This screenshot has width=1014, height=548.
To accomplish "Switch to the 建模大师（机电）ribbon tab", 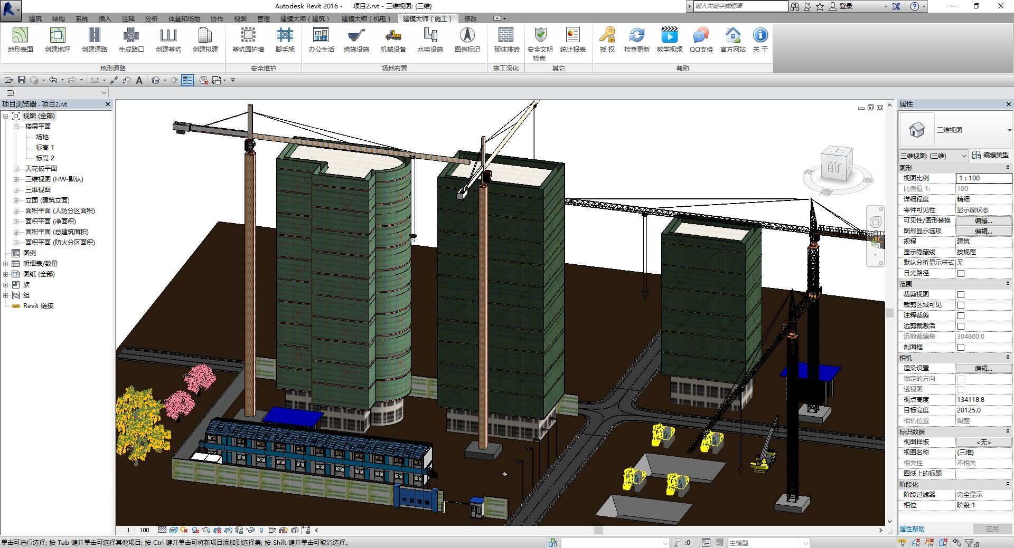I will 365,18.
